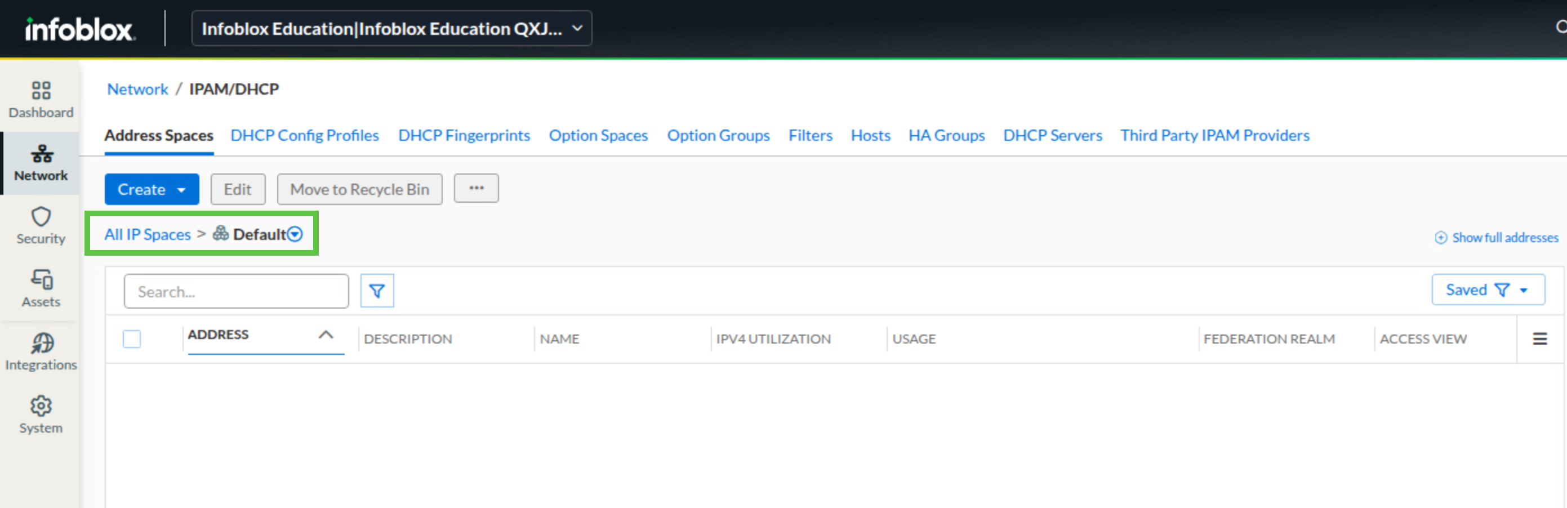1567x508 pixels.
Task: Click the plus icon for Show full addresses
Action: click(x=1440, y=237)
